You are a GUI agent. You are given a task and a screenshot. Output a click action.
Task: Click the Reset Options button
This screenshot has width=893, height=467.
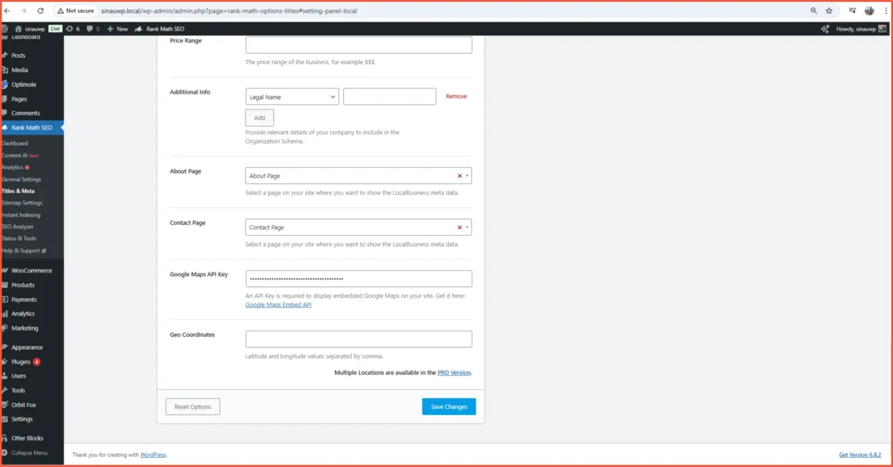click(x=193, y=406)
